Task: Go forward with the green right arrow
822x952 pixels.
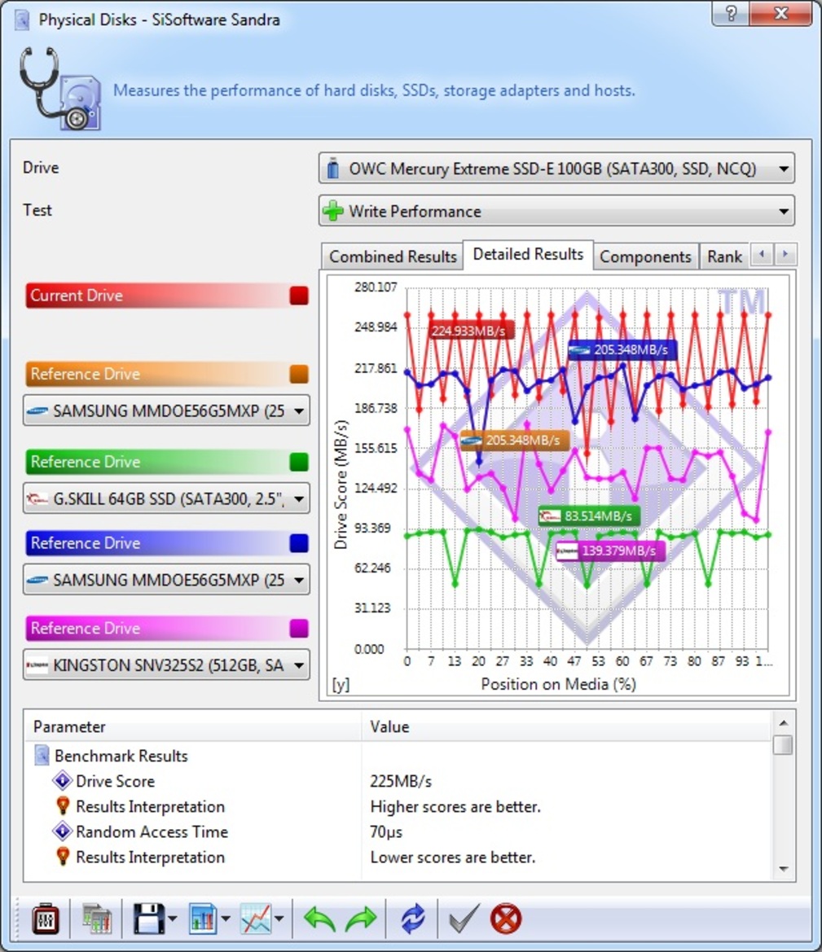Action: 362,919
